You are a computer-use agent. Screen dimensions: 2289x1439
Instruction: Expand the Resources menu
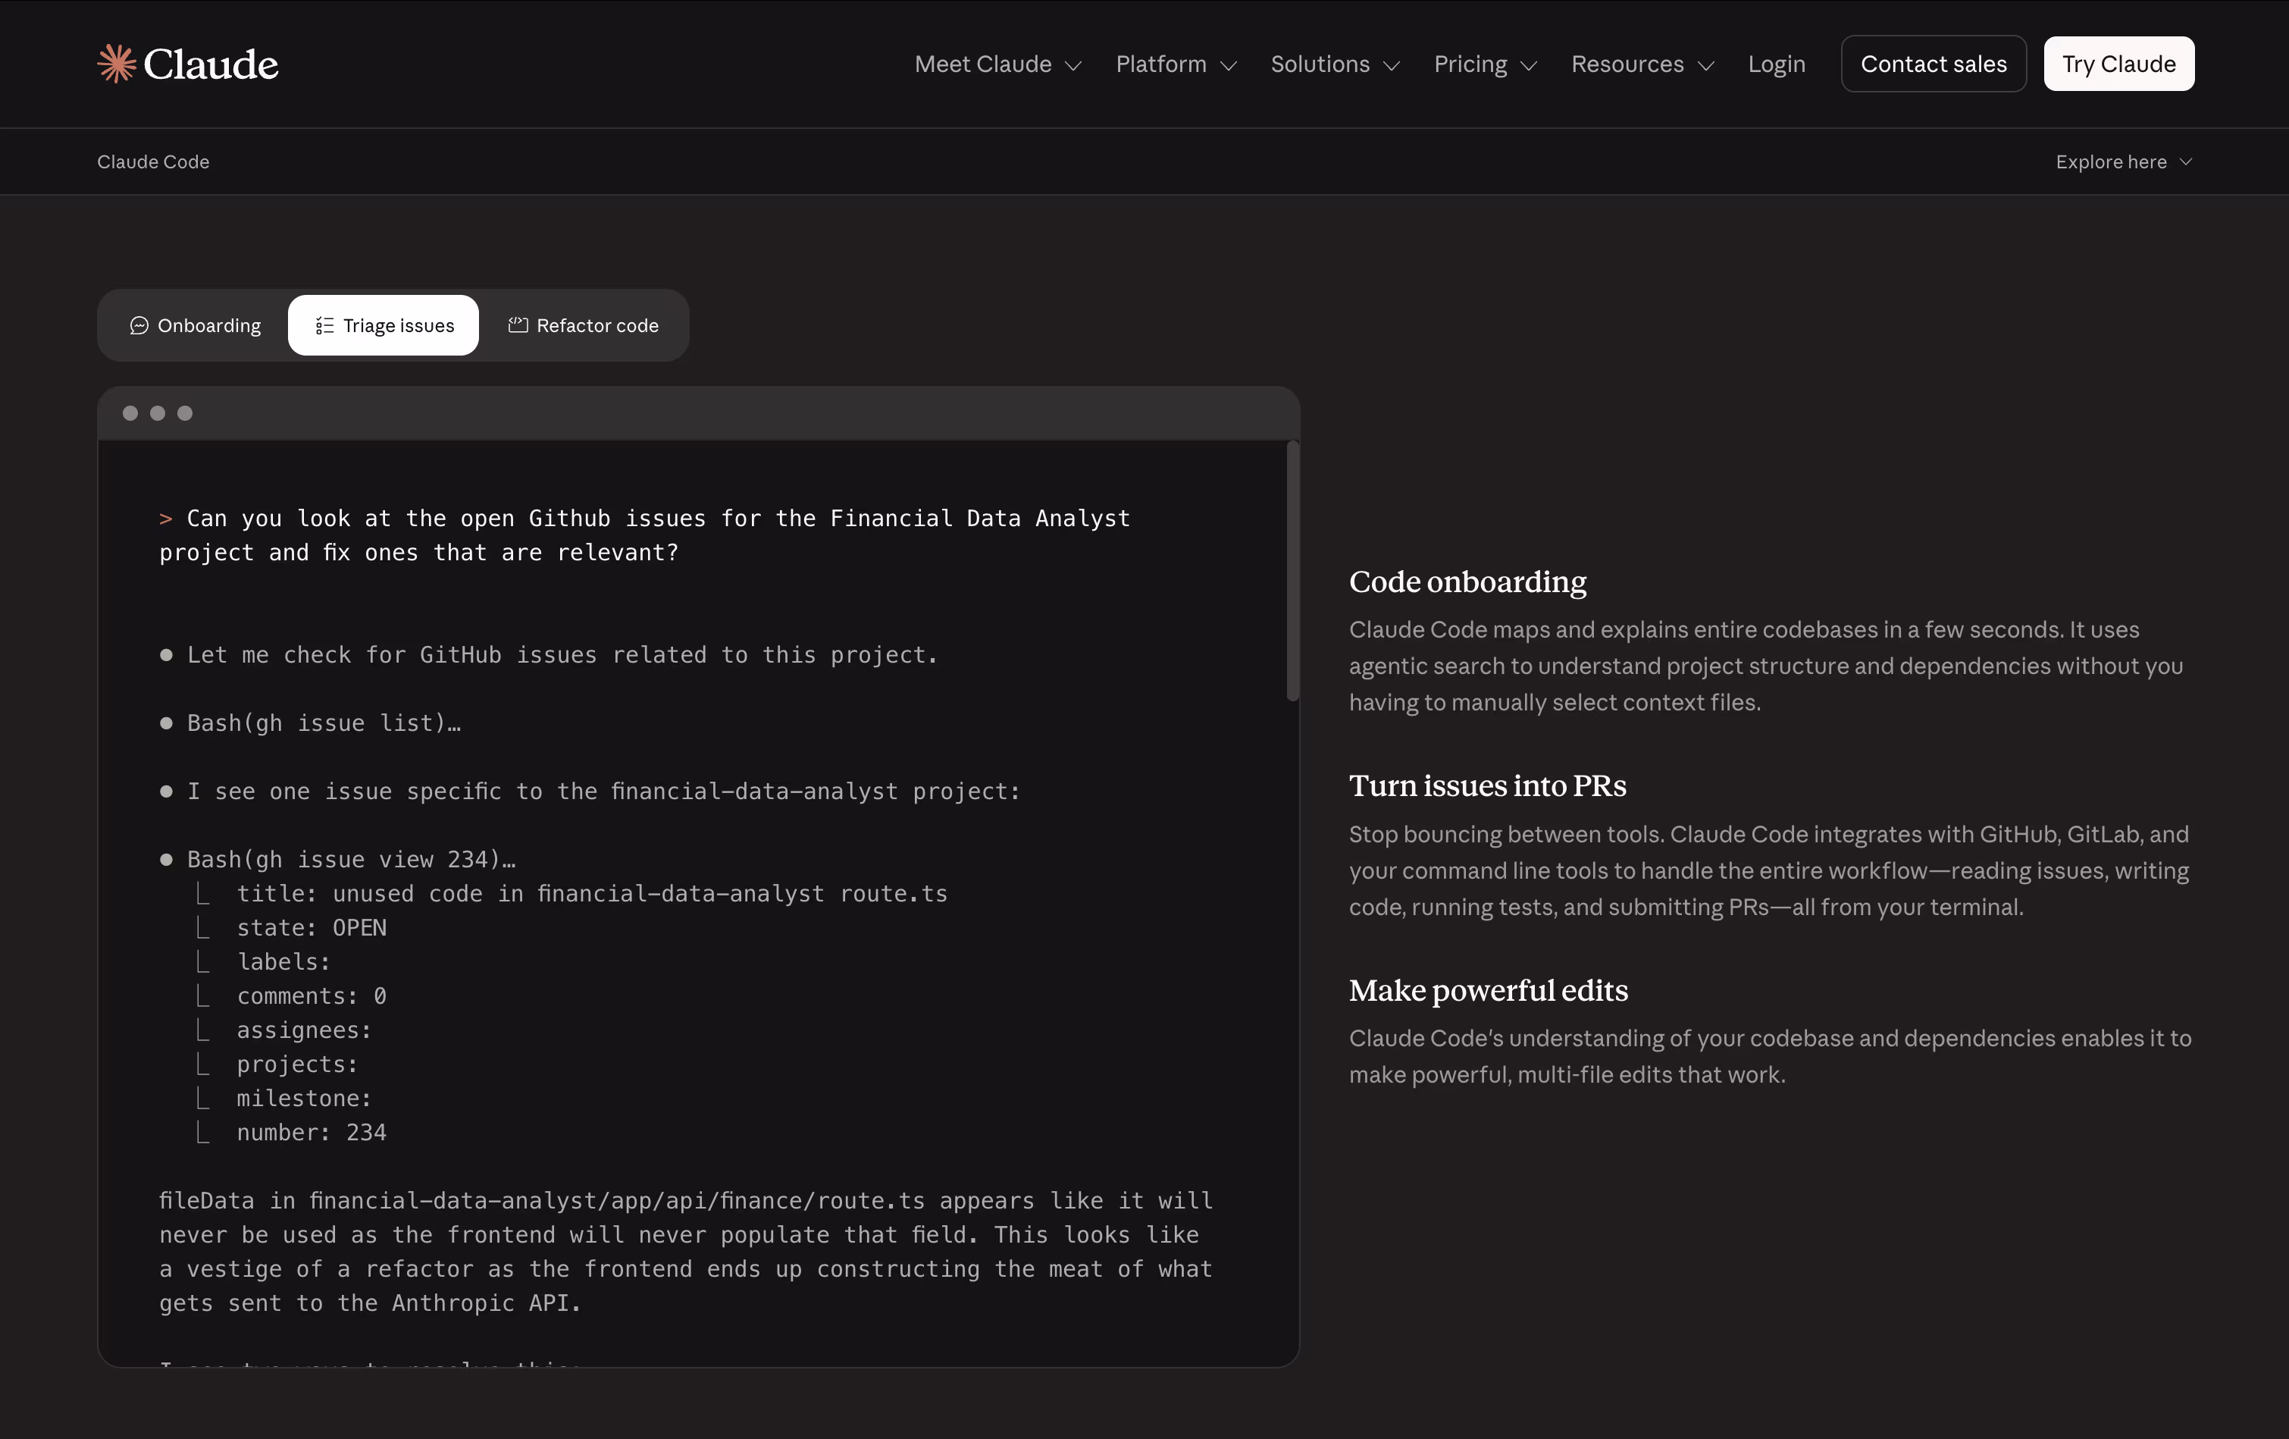tap(1642, 64)
